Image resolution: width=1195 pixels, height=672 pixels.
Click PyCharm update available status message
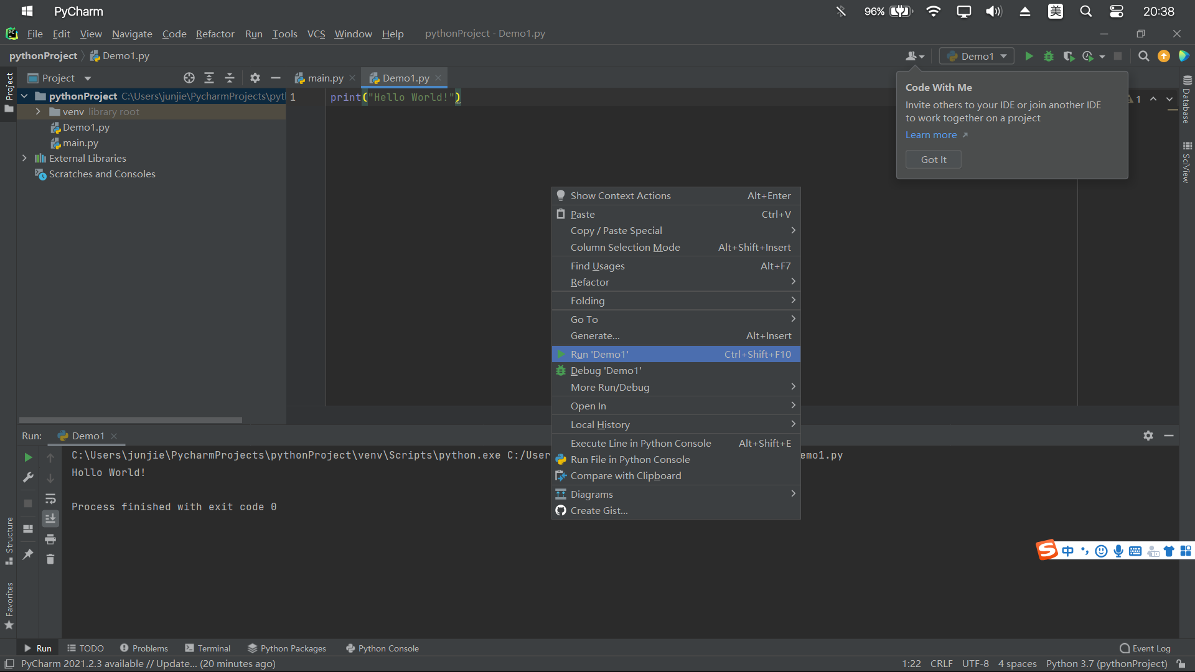[x=148, y=664]
